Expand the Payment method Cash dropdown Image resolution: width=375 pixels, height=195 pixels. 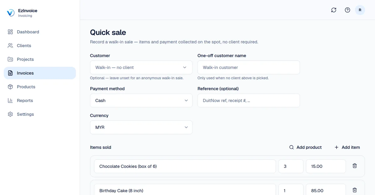(x=141, y=100)
